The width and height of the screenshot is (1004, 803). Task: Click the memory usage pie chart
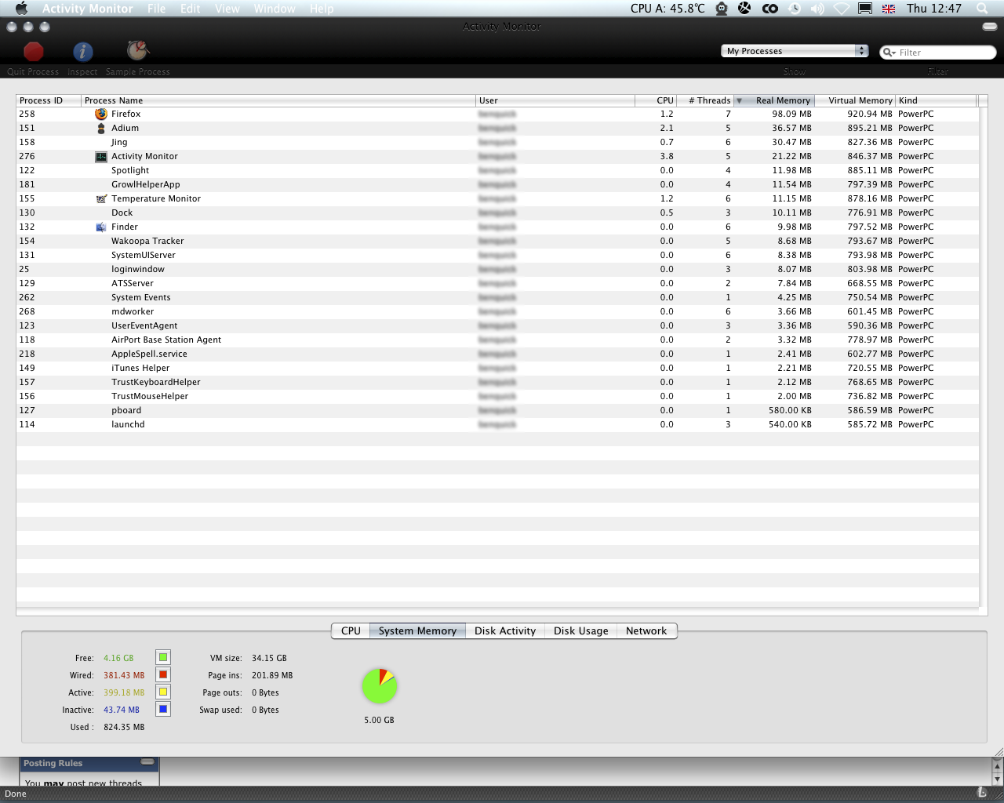coord(380,686)
